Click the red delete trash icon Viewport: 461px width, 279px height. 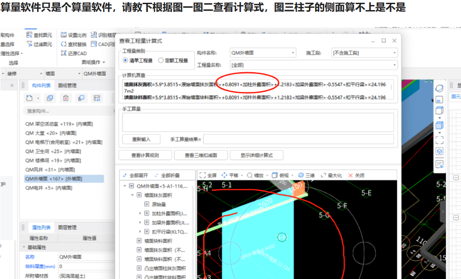click(x=65, y=98)
